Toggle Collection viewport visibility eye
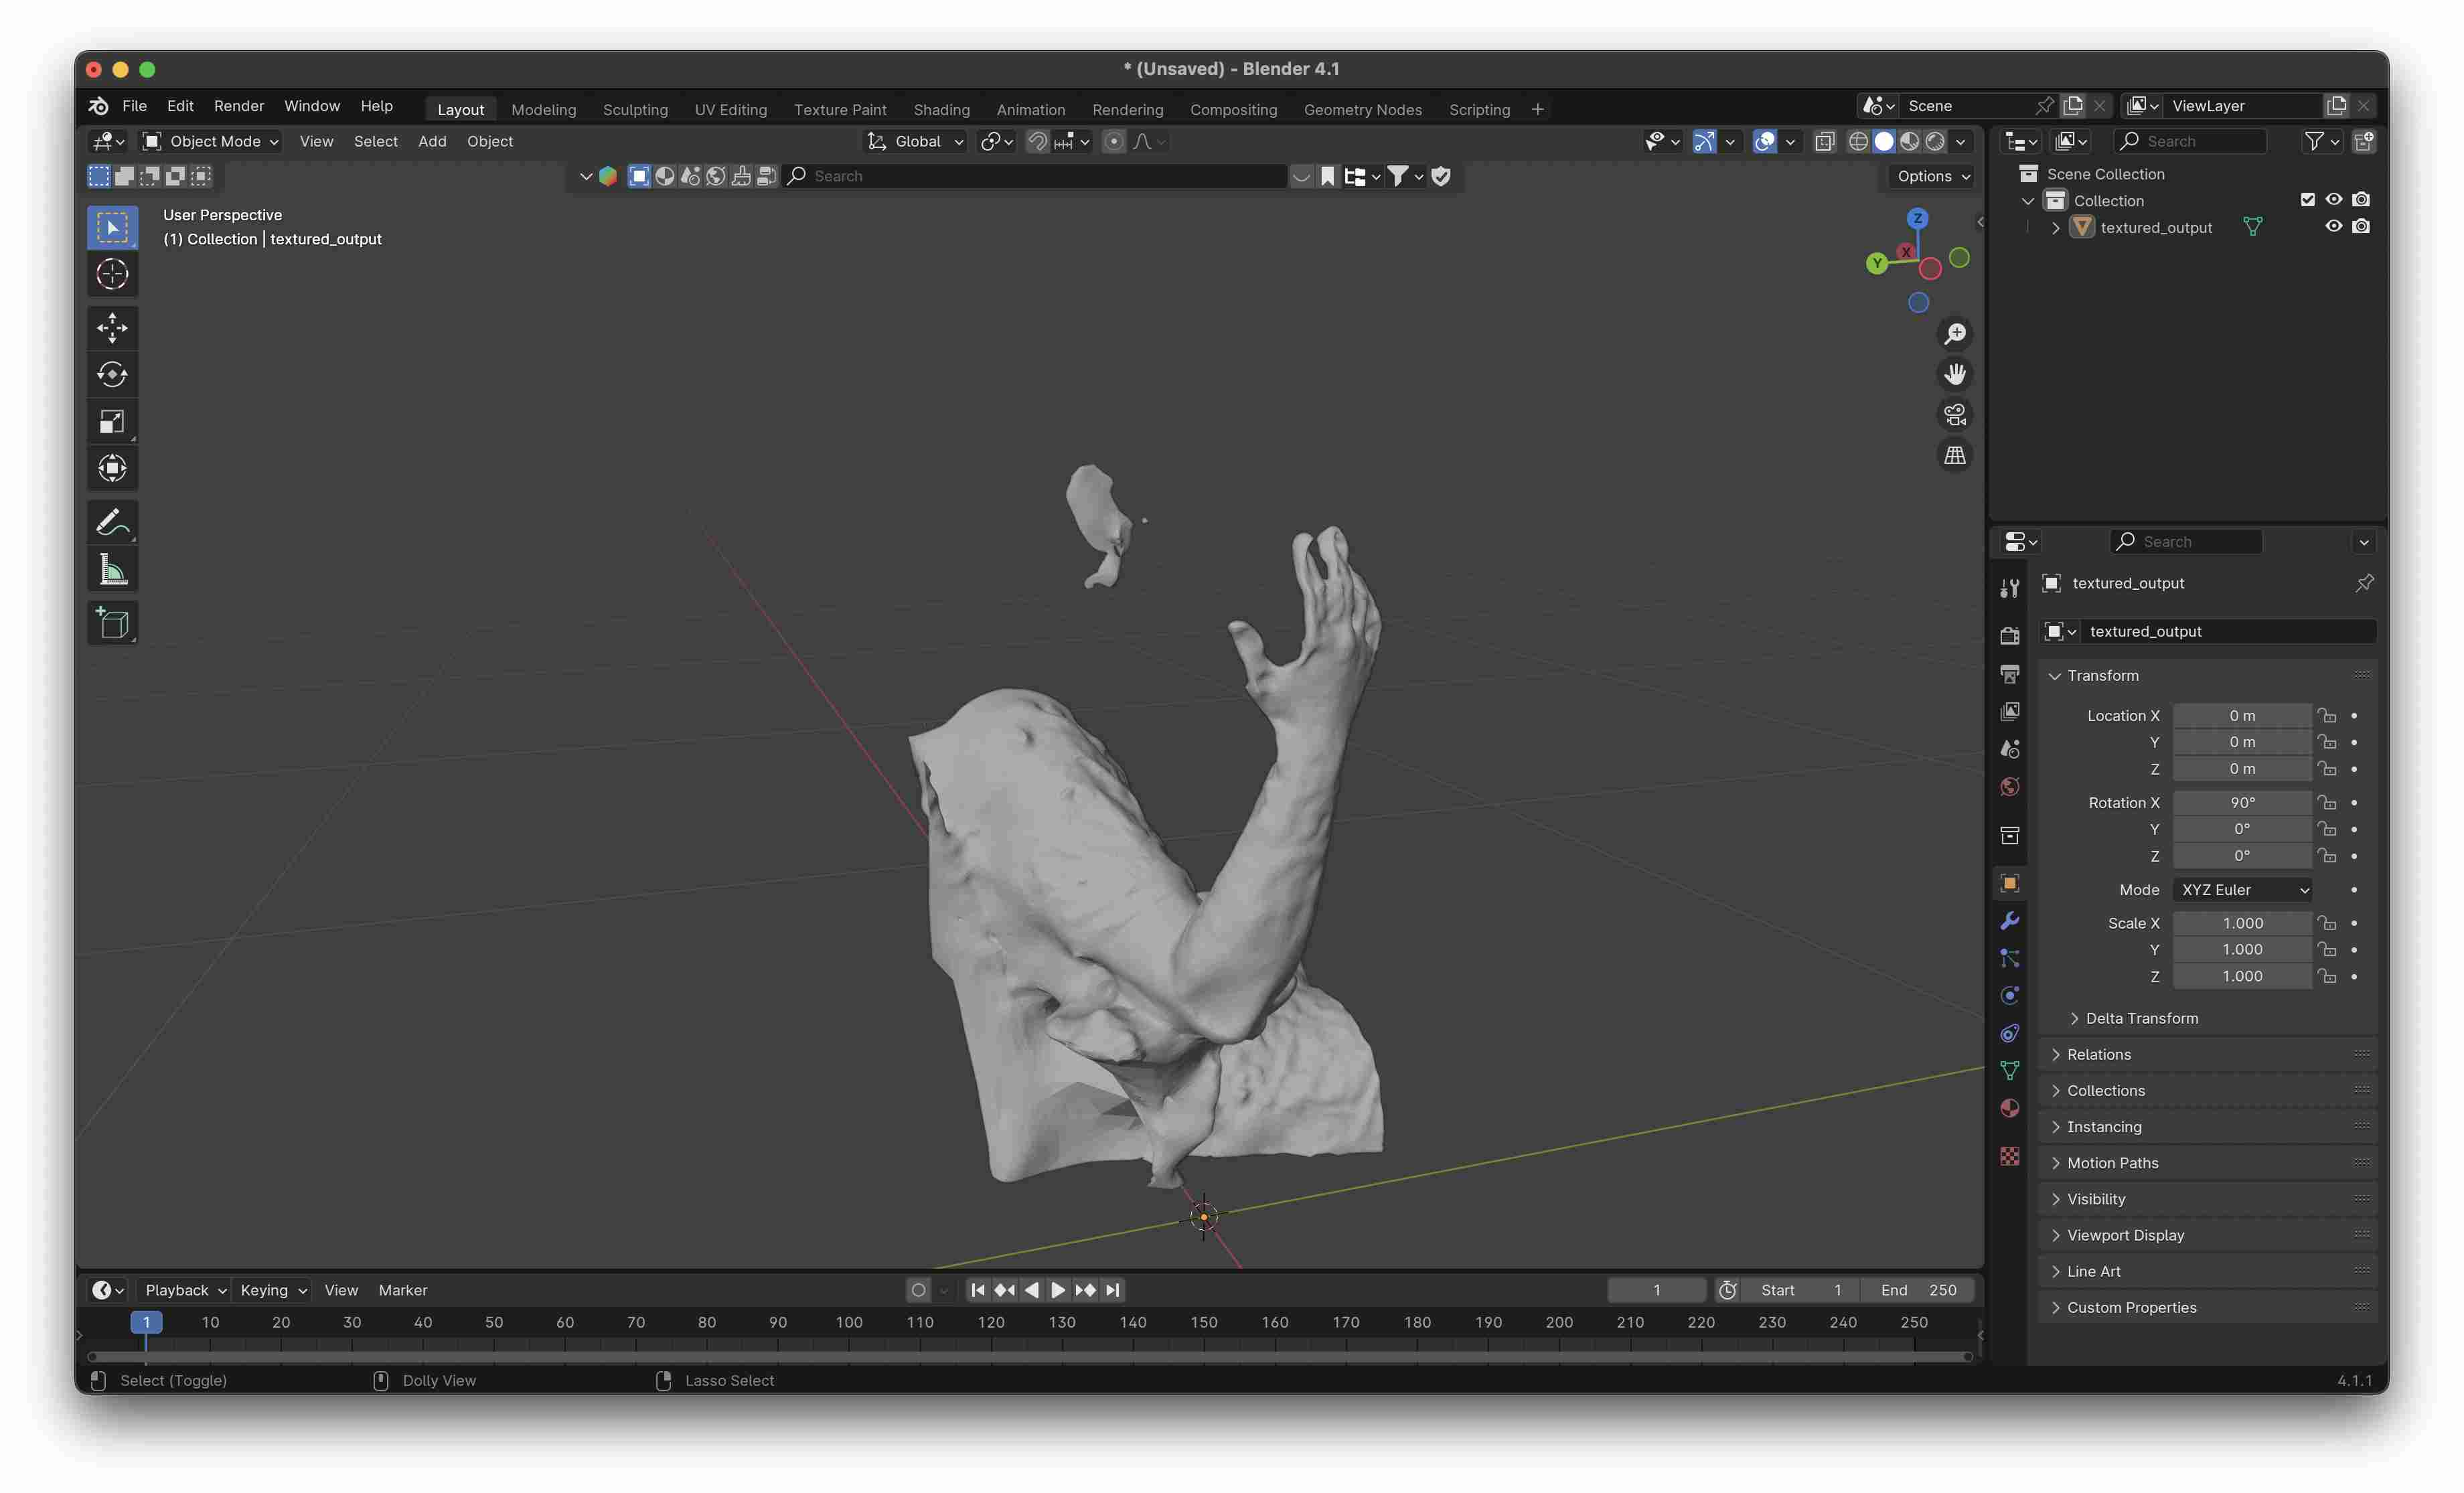Screen dimensions: 2464x1493 coord(2334,200)
